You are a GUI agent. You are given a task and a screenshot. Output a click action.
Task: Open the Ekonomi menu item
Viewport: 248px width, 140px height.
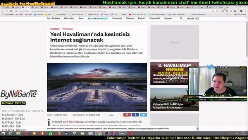click(117, 18)
